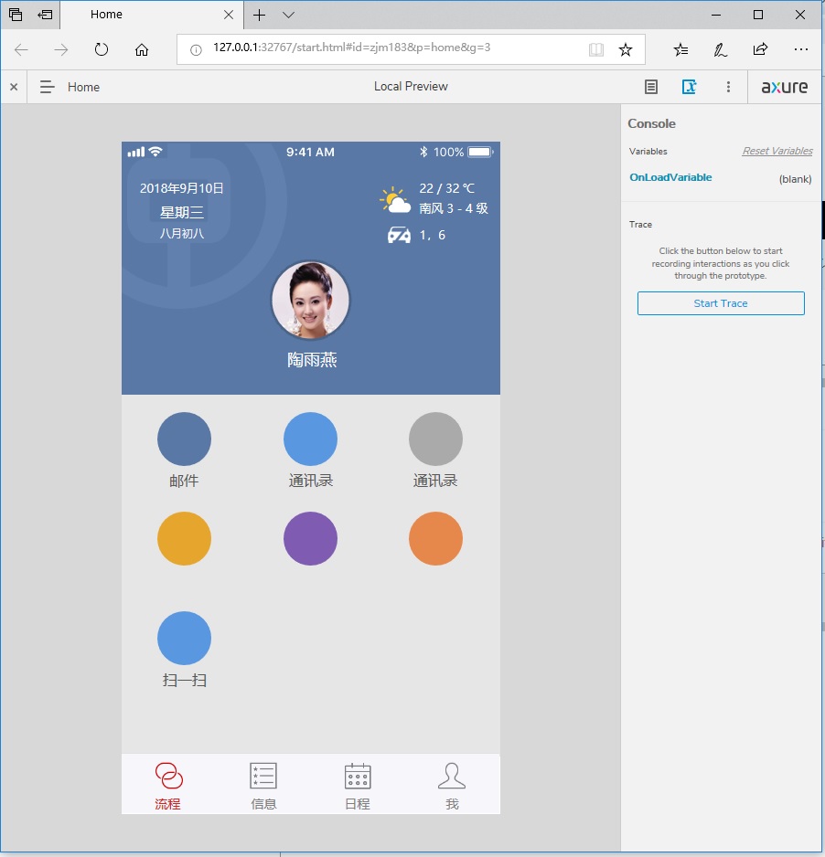The image size is (825, 857).
Task: Click the purple circle icon
Action: tap(310, 538)
